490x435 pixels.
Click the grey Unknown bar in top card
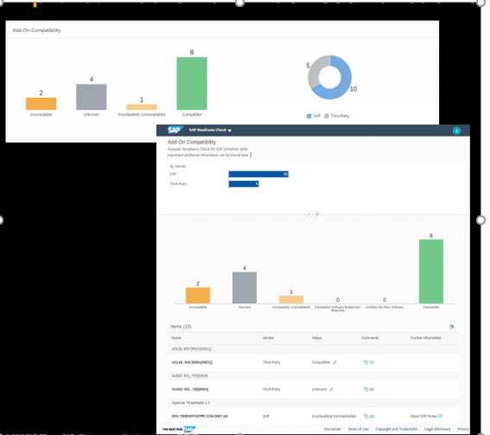[x=92, y=97]
